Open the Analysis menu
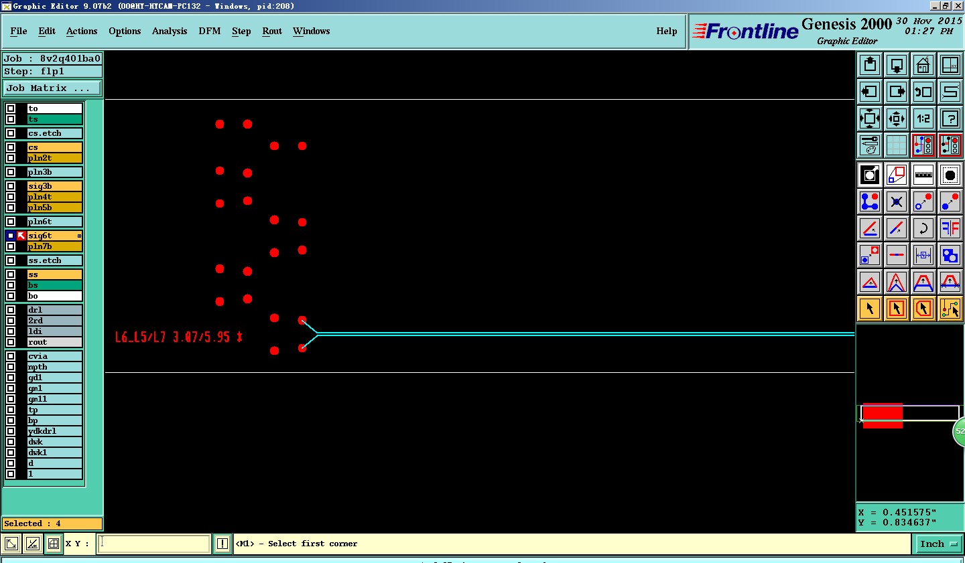 (170, 31)
